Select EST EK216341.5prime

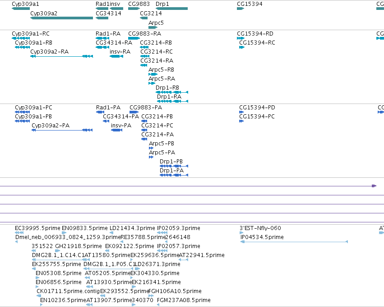156,282
